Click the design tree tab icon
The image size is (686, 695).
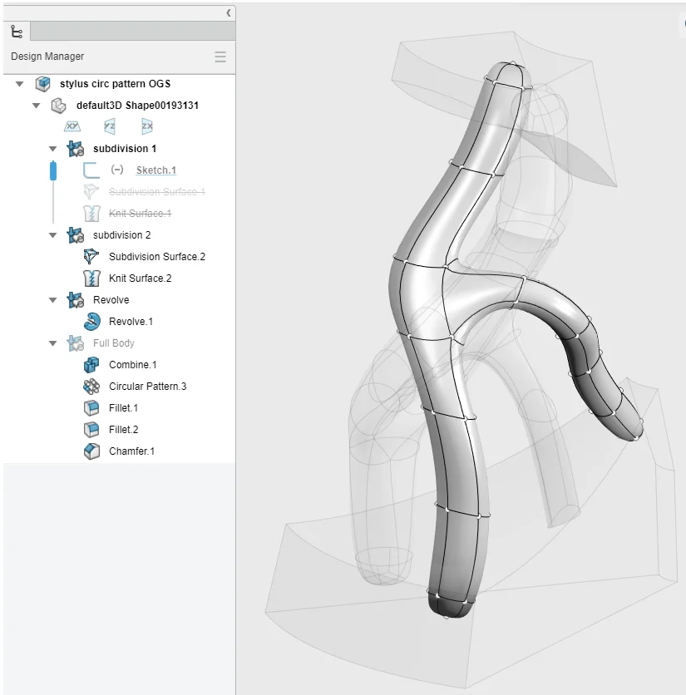coord(17,32)
